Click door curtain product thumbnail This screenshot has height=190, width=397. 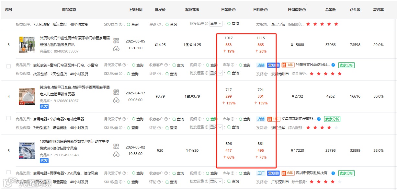coord(27,45)
